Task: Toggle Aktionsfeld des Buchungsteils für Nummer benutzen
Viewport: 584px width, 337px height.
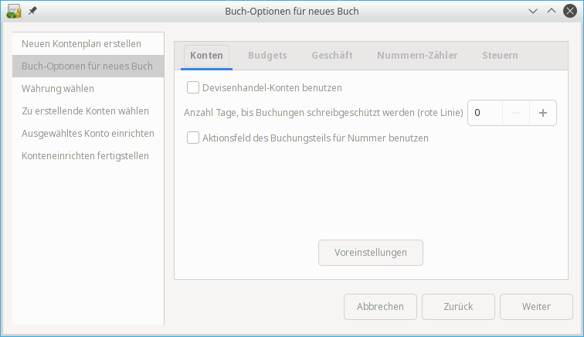Action: (x=193, y=138)
